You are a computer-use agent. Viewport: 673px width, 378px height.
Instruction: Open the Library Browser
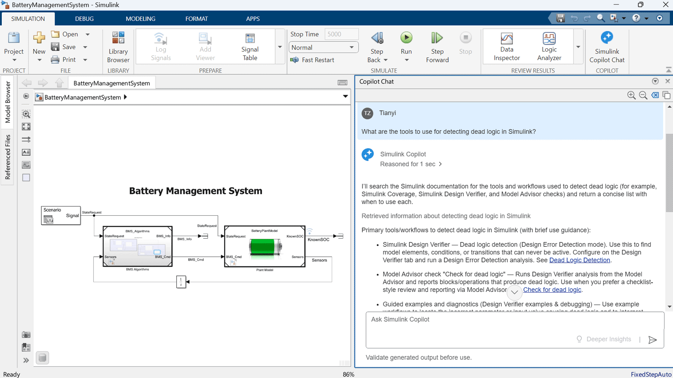pyautogui.click(x=118, y=46)
